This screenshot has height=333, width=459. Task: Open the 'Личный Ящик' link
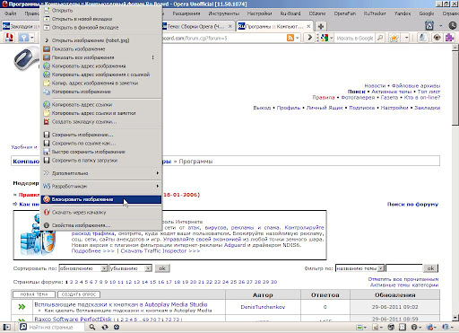325,108
